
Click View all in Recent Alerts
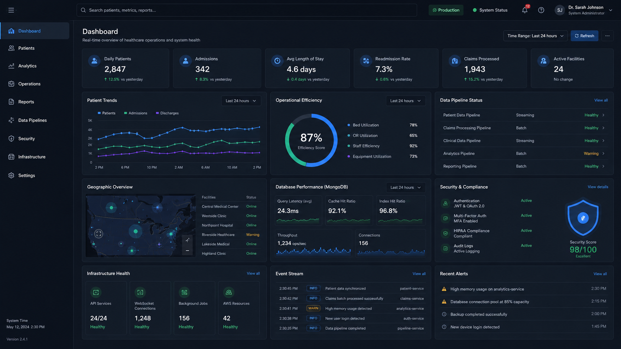click(x=600, y=274)
